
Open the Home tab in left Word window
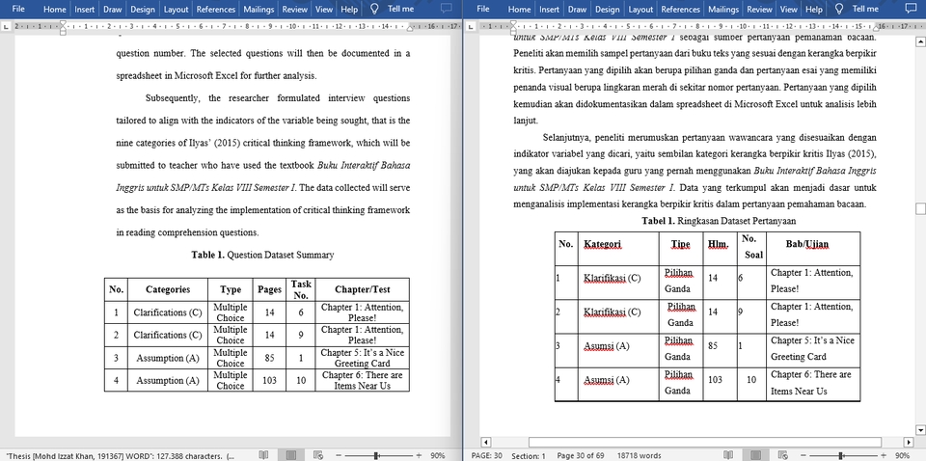pos(54,9)
